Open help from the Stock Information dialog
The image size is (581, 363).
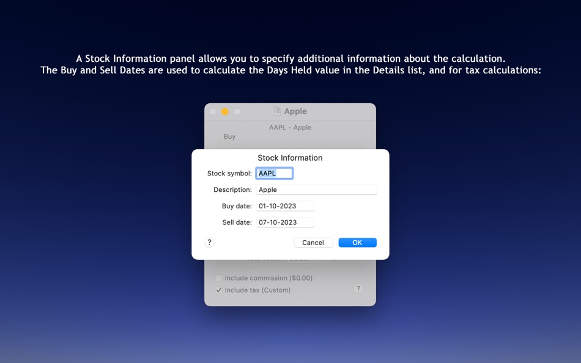[209, 242]
